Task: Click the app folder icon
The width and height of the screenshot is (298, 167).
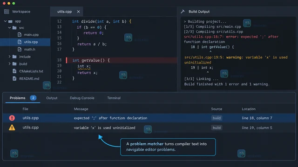Action: click(x=10, y=21)
